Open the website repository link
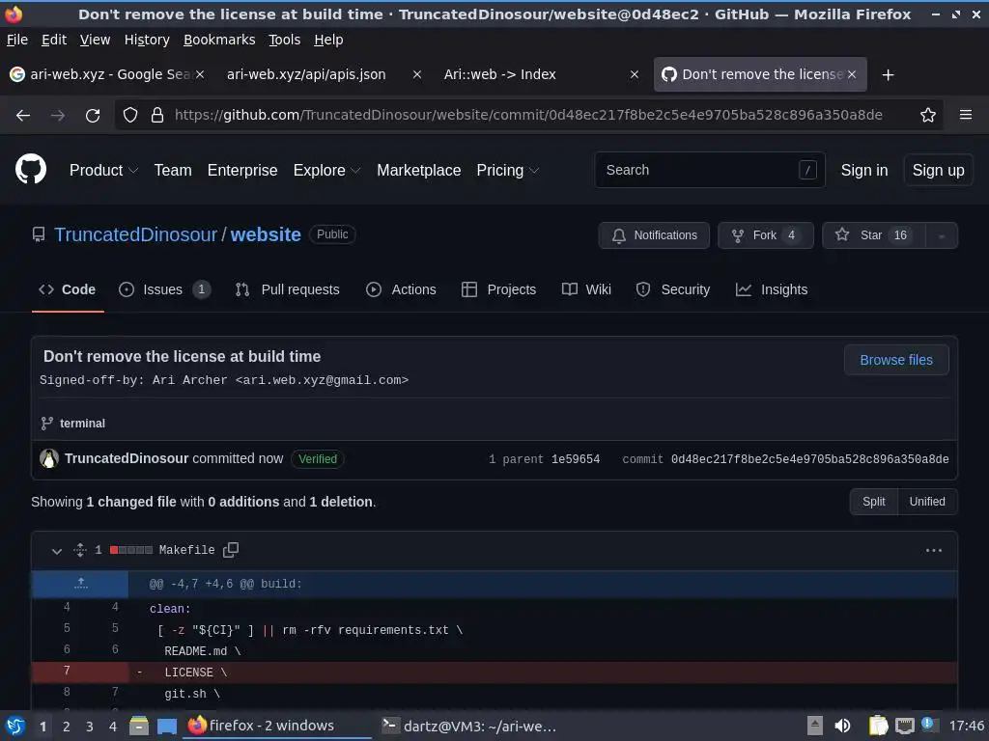 [266, 234]
